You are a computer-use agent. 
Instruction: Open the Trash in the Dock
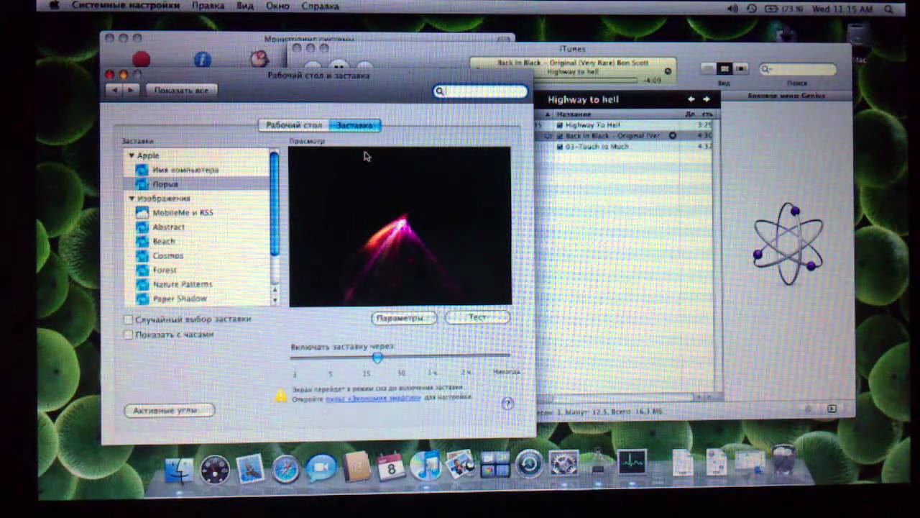pos(783,460)
